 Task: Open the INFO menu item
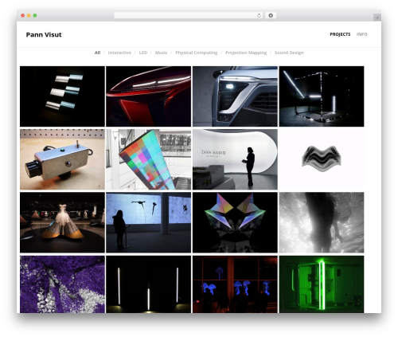(361, 34)
